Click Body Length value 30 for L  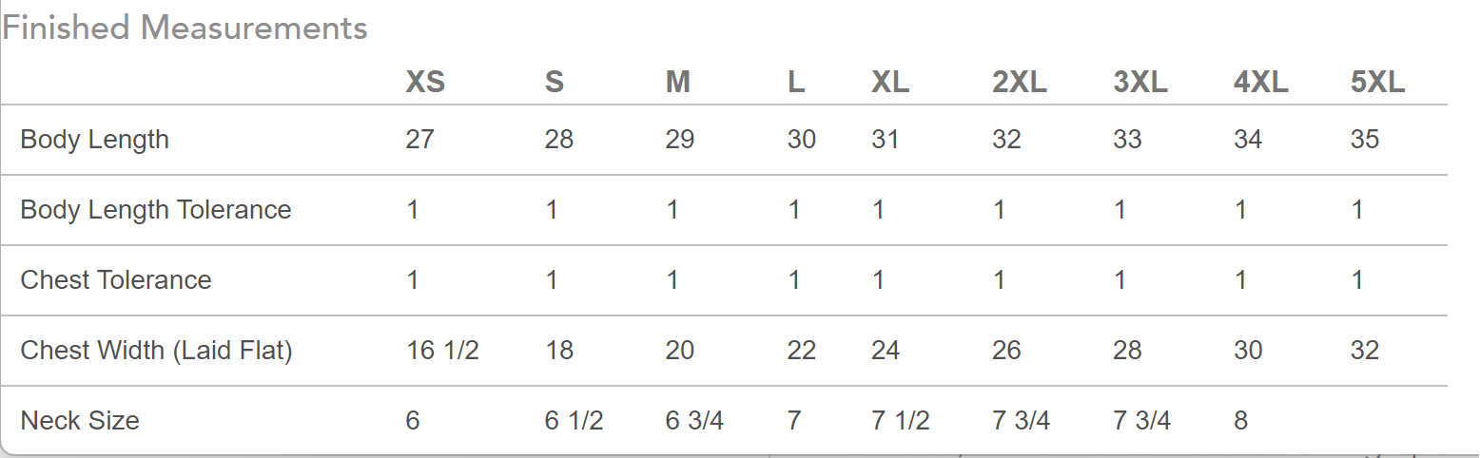(x=801, y=140)
